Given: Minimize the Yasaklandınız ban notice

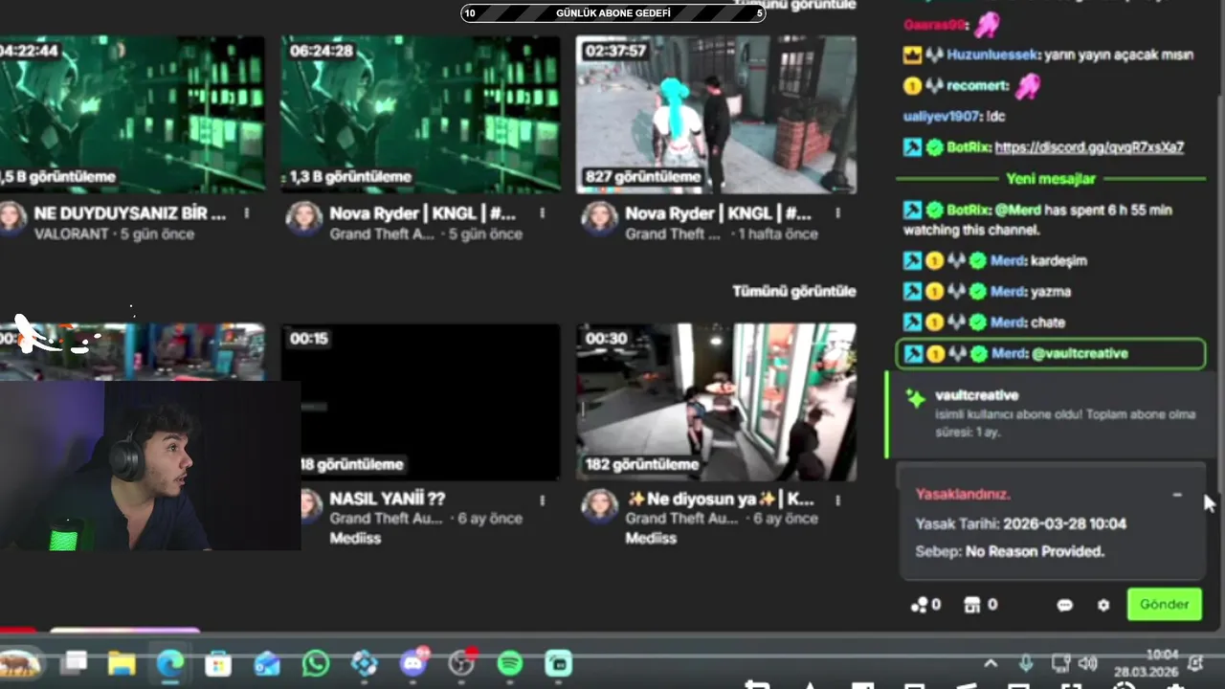Looking at the screenshot, I should coord(1177,495).
